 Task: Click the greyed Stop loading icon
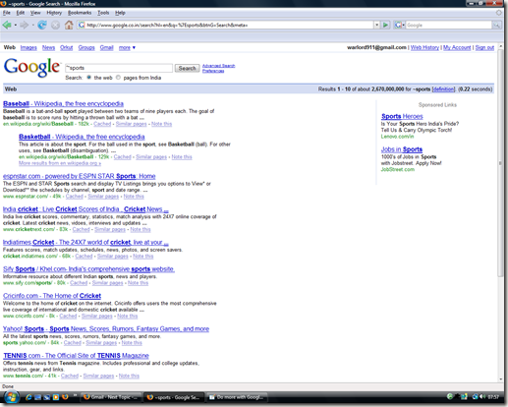point(55,26)
